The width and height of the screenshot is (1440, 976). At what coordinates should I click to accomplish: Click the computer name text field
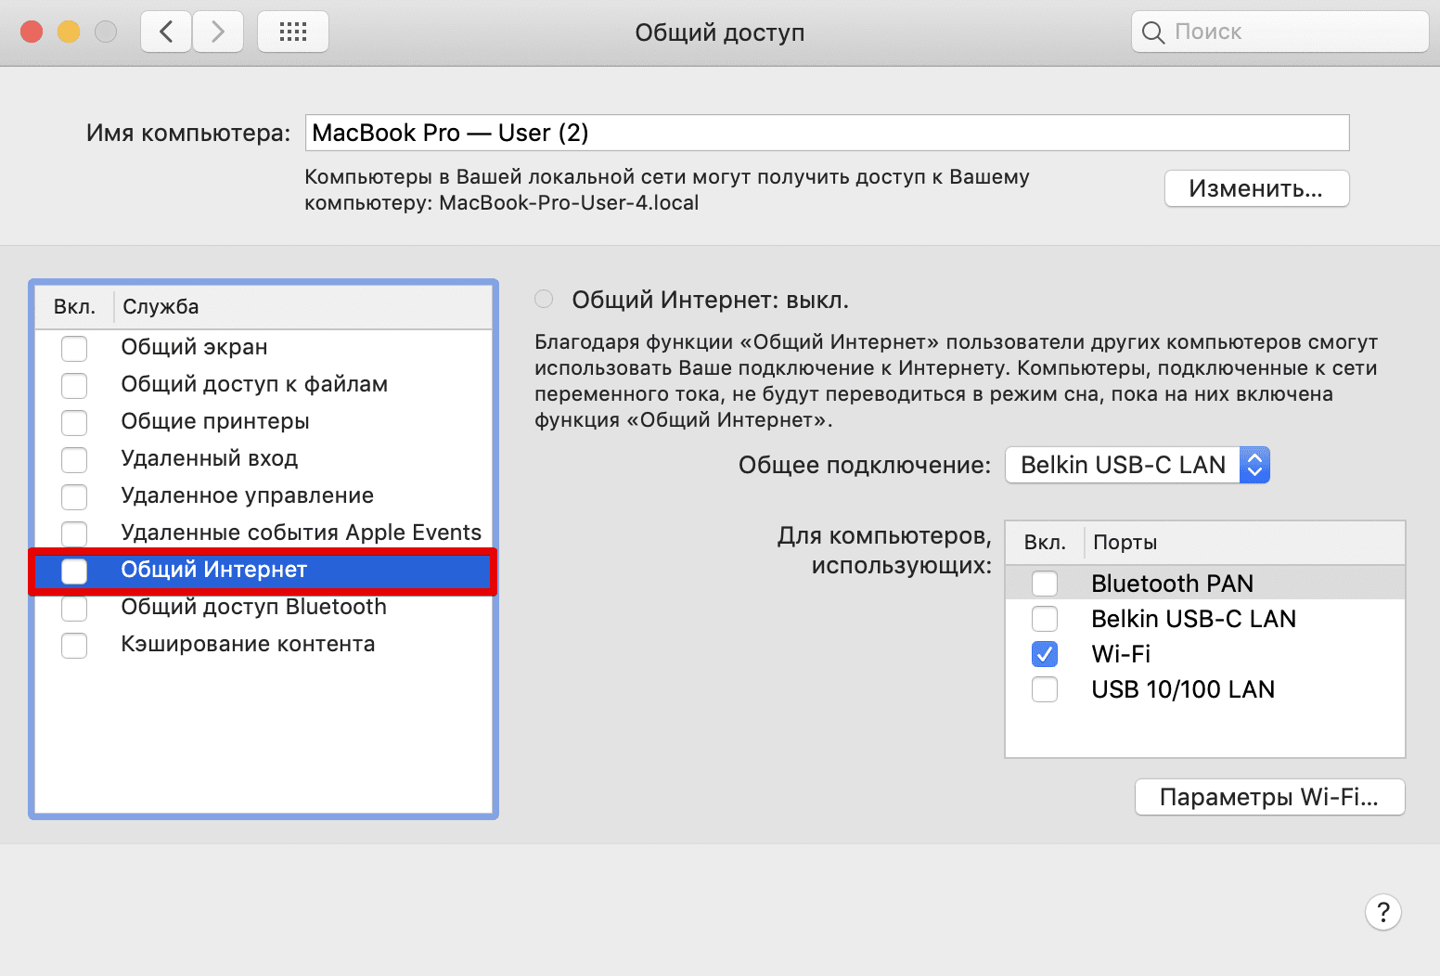point(826,133)
